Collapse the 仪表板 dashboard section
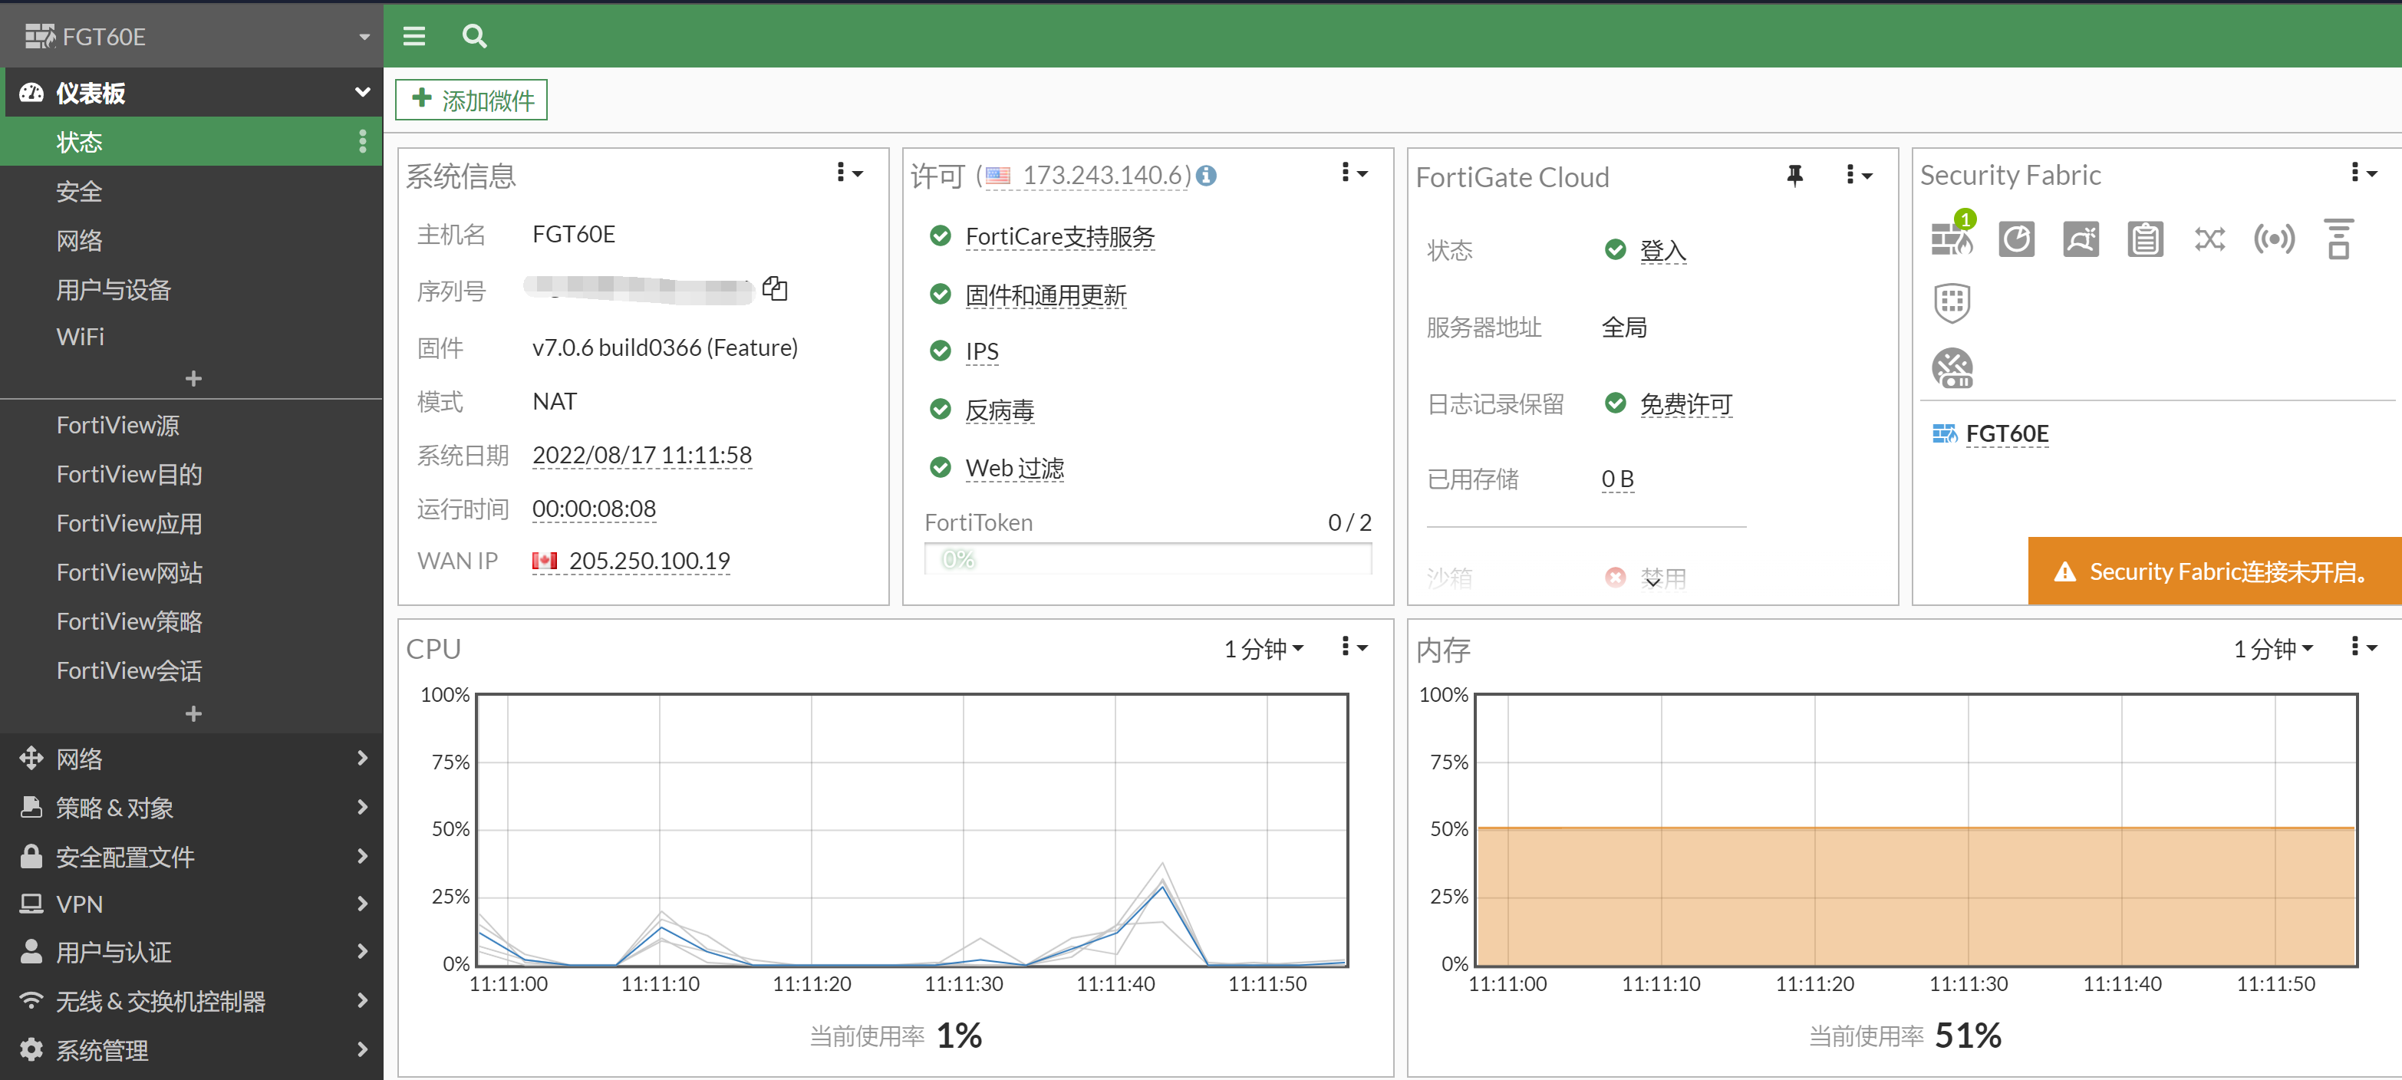This screenshot has width=2402, height=1080. click(x=363, y=92)
